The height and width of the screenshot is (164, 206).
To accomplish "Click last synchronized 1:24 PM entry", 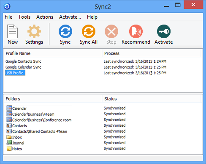I will 135,61.
